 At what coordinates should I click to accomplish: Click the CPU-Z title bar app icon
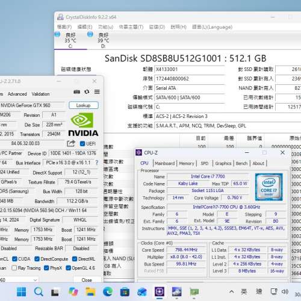[138, 152]
